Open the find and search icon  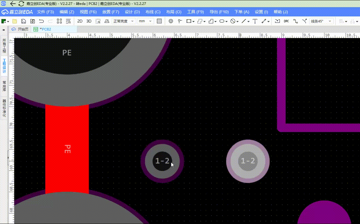pyautogui.click(x=68, y=21)
